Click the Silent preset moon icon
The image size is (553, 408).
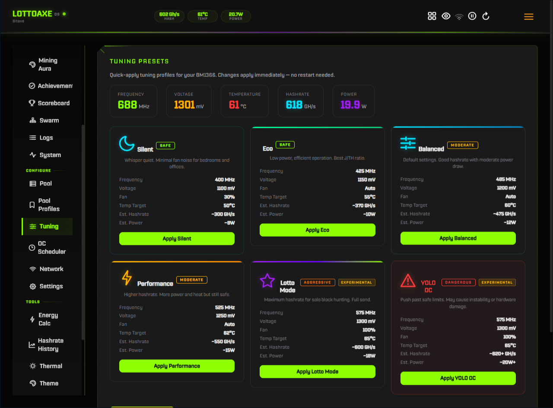pyautogui.click(x=127, y=143)
